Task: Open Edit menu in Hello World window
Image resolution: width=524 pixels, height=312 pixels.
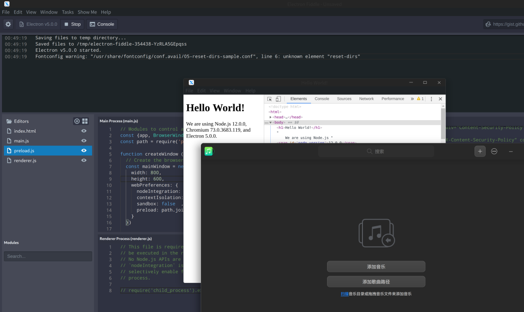Action: click(x=201, y=91)
